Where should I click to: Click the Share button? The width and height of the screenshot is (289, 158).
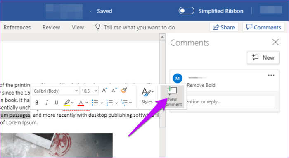224,27
